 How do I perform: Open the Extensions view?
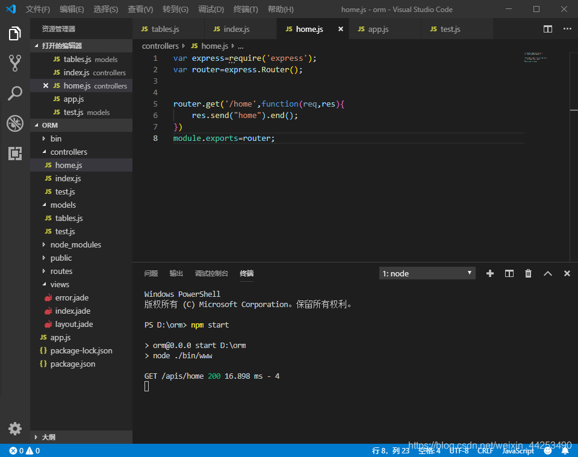[x=14, y=154]
